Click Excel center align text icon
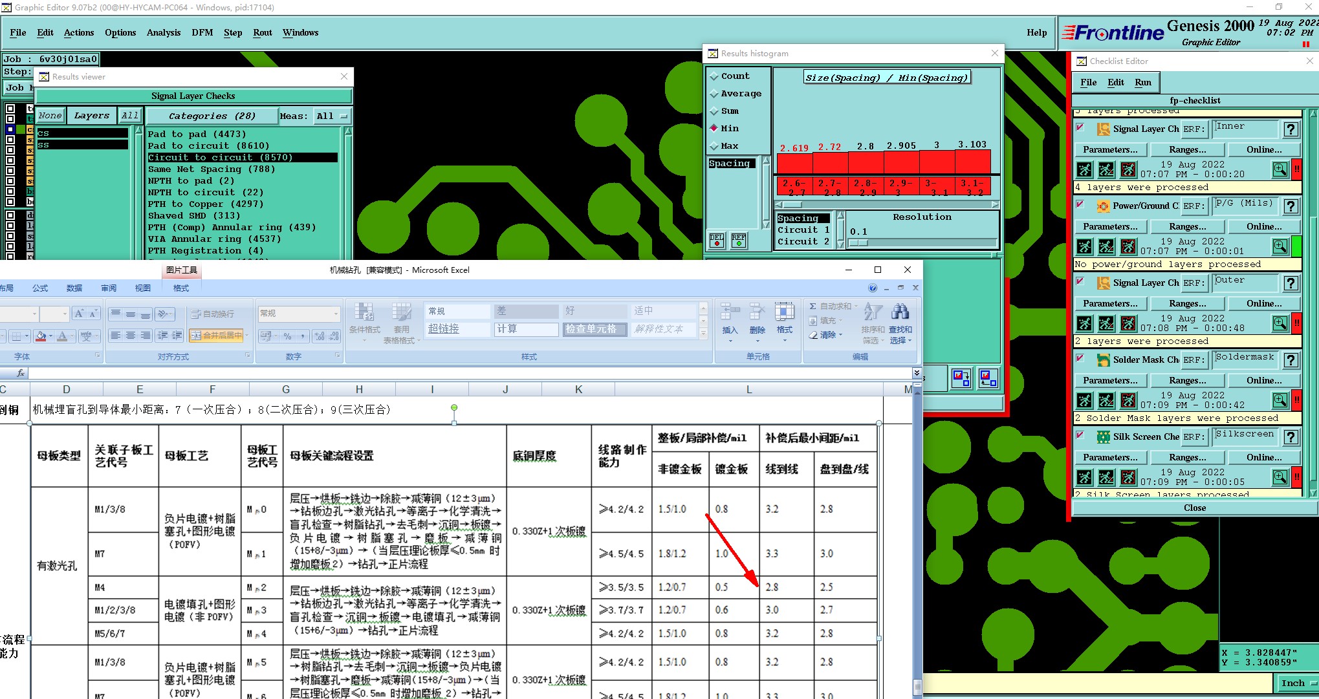Viewport: 1319px width, 699px height. tap(131, 336)
